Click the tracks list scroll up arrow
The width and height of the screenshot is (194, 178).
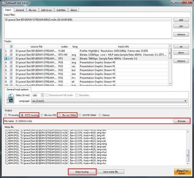(x=170, y=46)
